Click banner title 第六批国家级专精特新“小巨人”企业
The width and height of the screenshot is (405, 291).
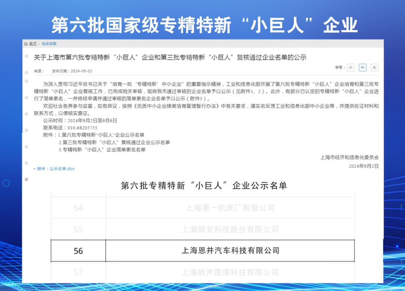click(205, 25)
